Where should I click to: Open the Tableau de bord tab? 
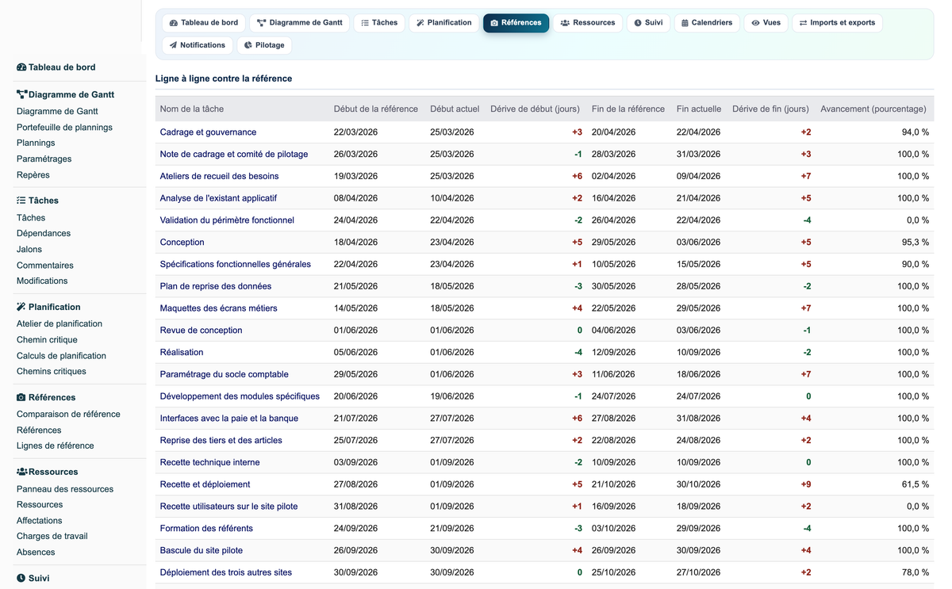pyautogui.click(x=204, y=23)
